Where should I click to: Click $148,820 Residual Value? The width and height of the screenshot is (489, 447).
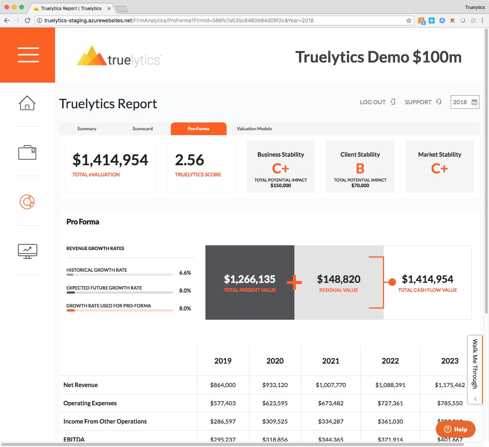click(339, 279)
